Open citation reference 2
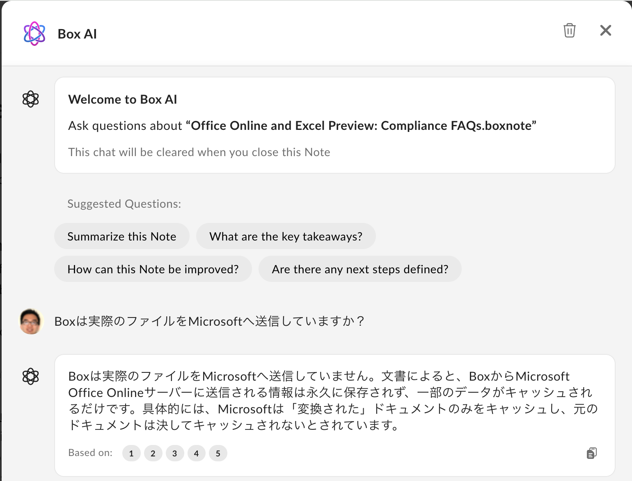The image size is (632, 481). click(153, 454)
